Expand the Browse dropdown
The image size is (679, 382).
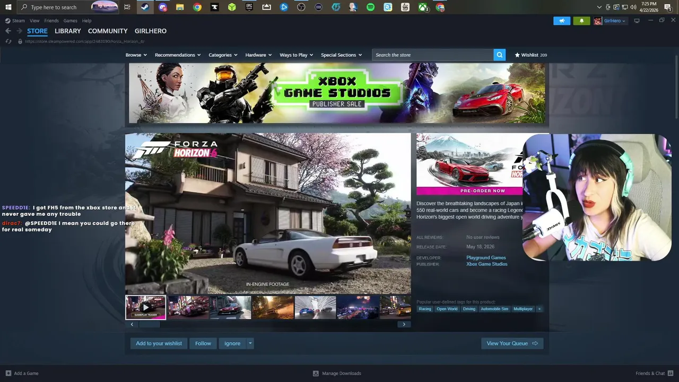tap(136, 55)
